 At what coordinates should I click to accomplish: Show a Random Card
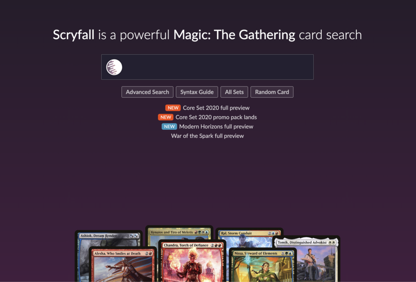pyautogui.click(x=272, y=92)
